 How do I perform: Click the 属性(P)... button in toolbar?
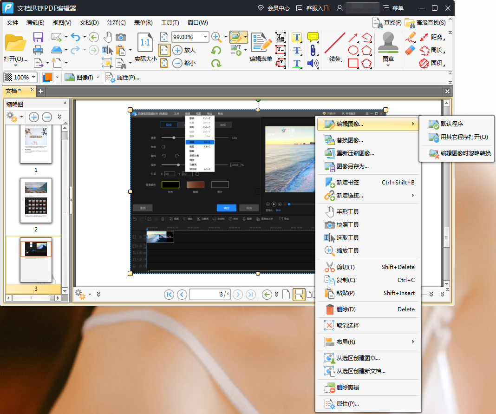(123, 78)
